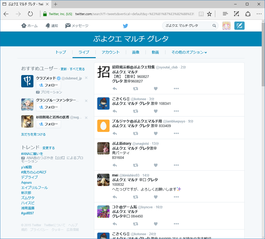Like the kimishiro93 tweet

[x=156, y=197]
